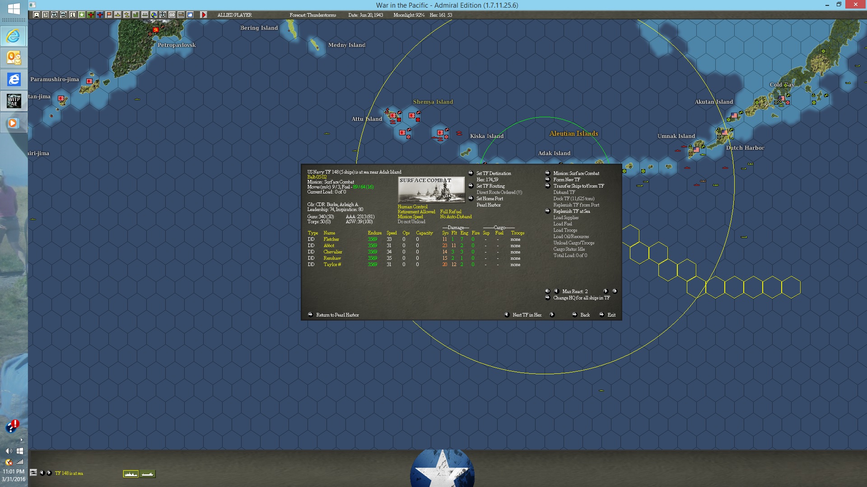Open the lined document report icon in toolbar

(46, 15)
